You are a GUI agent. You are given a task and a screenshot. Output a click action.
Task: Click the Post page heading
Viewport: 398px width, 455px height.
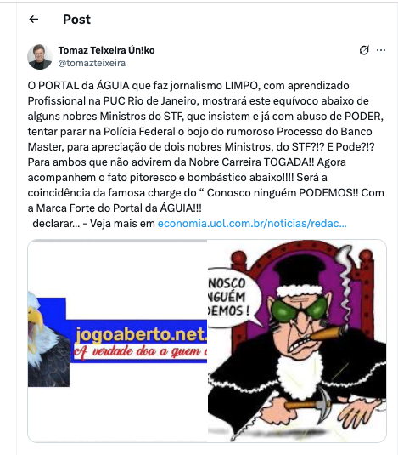pyautogui.click(x=76, y=20)
